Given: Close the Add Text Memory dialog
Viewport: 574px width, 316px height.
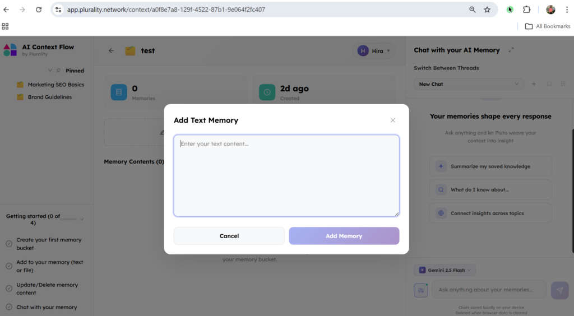Looking at the screenshot, I should pos(392,120).
